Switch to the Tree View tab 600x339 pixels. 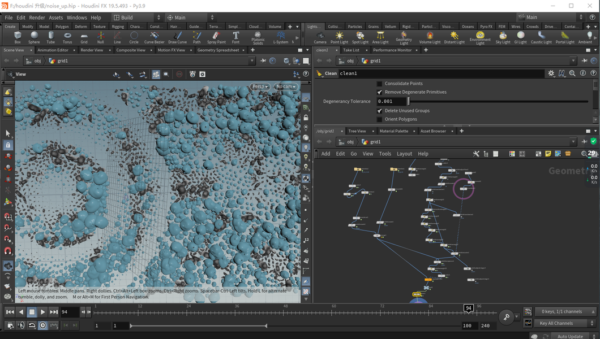coord(357,131)
